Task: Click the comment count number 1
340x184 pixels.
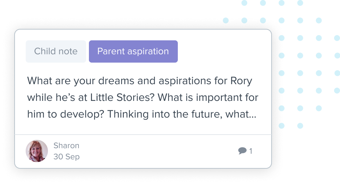Action: pos(251,151)
